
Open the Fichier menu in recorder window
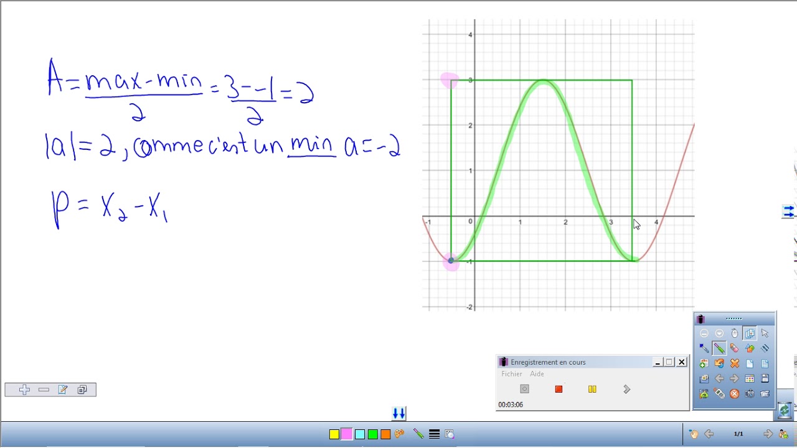(512, 374)
